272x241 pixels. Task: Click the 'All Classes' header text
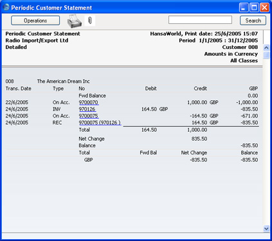click(244, 60)
